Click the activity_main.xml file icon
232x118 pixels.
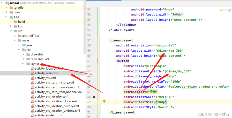tap(32, 73)
